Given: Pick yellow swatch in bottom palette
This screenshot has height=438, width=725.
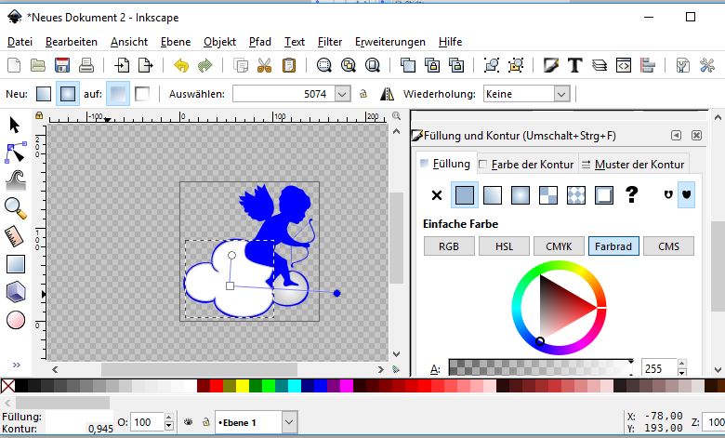Looking at the screenshot, I should (242, 385).
